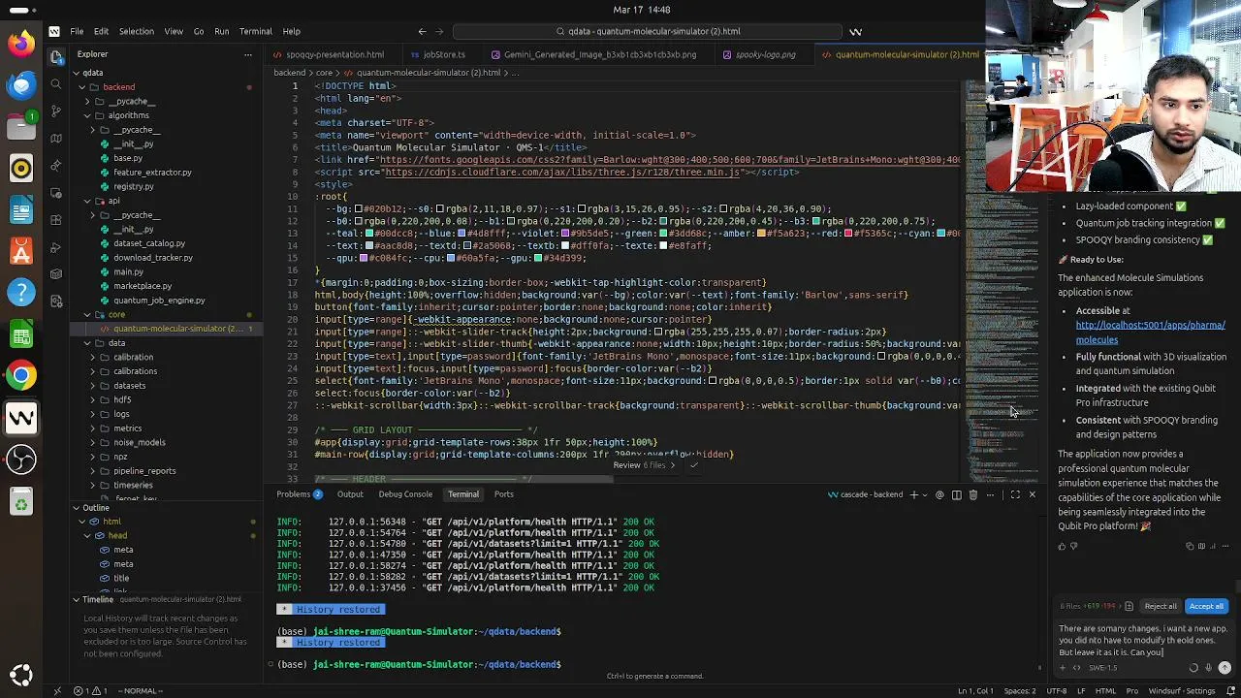Switch to the Ports panel tab

click(503, 494)
